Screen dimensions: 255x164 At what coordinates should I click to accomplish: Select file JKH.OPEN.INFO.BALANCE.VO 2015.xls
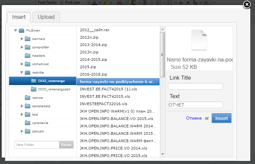[x=118, y=119]
